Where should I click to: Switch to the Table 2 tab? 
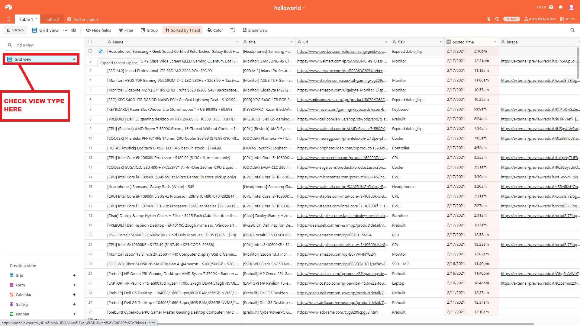tap(53, 19)
